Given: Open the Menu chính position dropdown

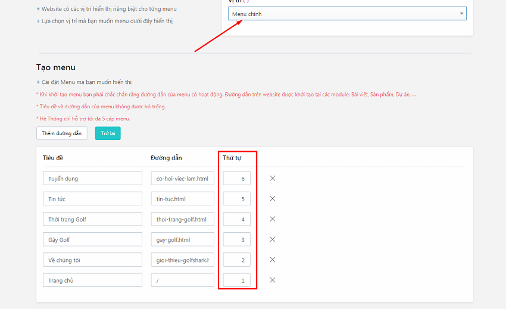Looking at the screenshot, I should click(347, 14).
